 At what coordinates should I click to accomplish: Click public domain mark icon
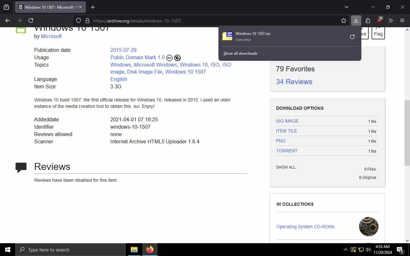pyautogui.click(x=177, y=58)
